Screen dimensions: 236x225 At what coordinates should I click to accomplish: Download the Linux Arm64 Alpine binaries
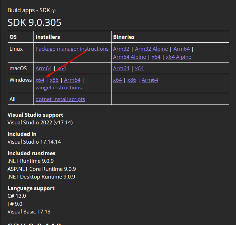(129, 57)
